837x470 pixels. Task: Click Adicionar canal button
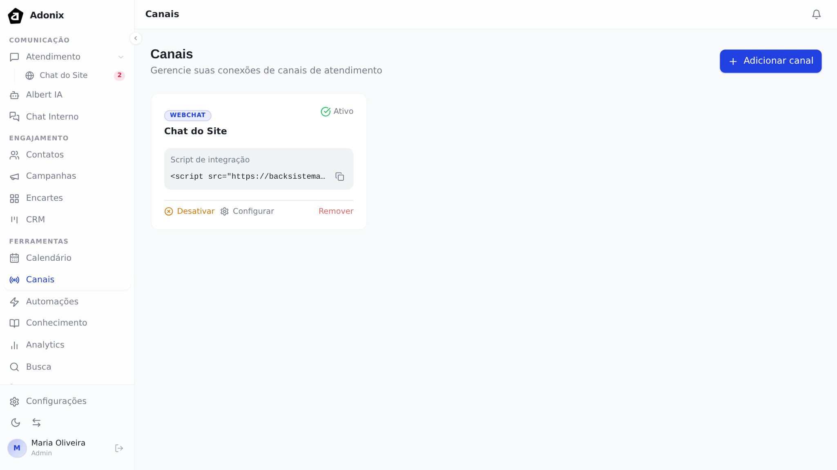pyautogui.click(x=770, y=61)
